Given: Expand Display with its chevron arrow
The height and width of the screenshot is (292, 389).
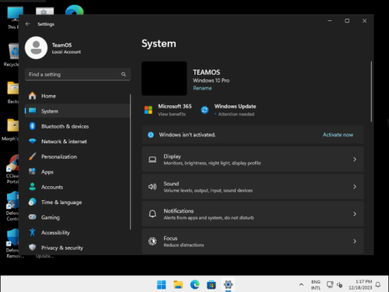Looking at the screenshot, I should [x=355, y=160].
